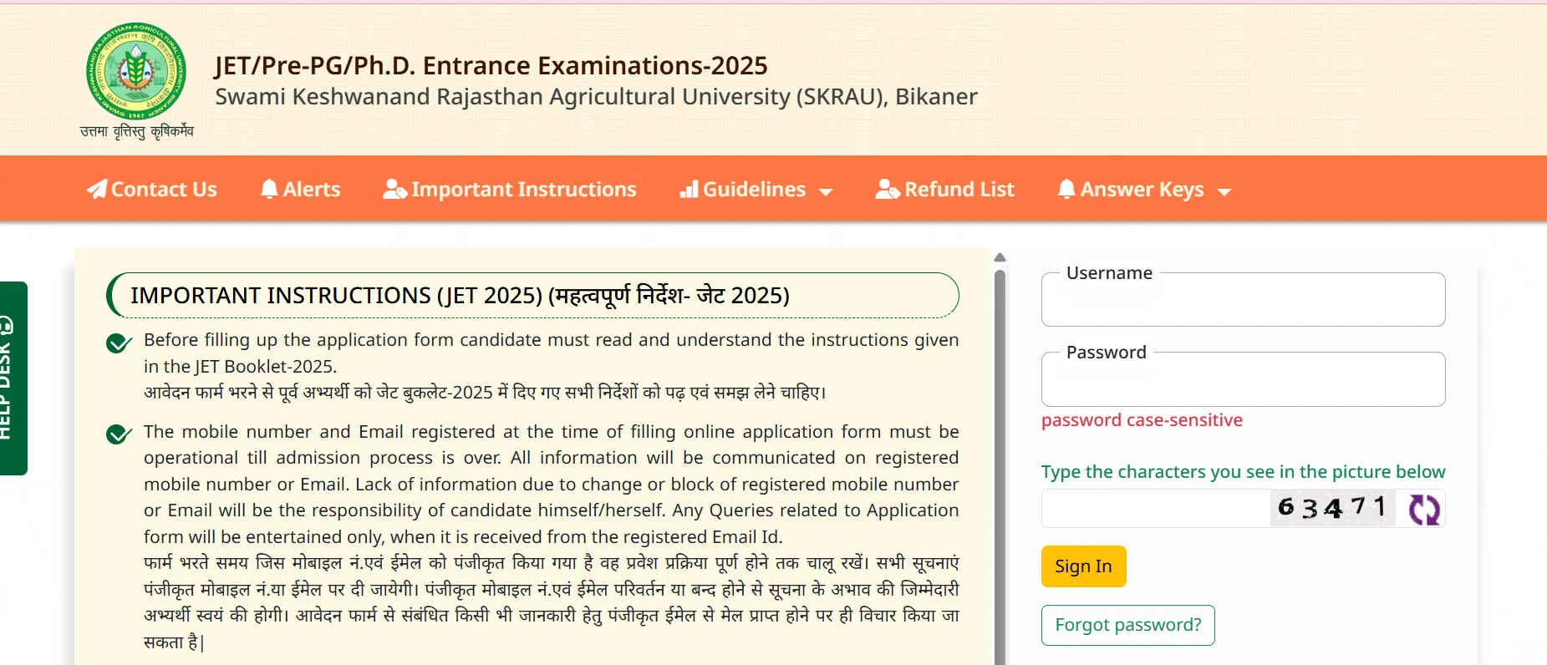The width and height of the screenshot is (1547, 665).
Task: Expand the Answer Keys dropdown arrow
Action: tap(1224, 192)
